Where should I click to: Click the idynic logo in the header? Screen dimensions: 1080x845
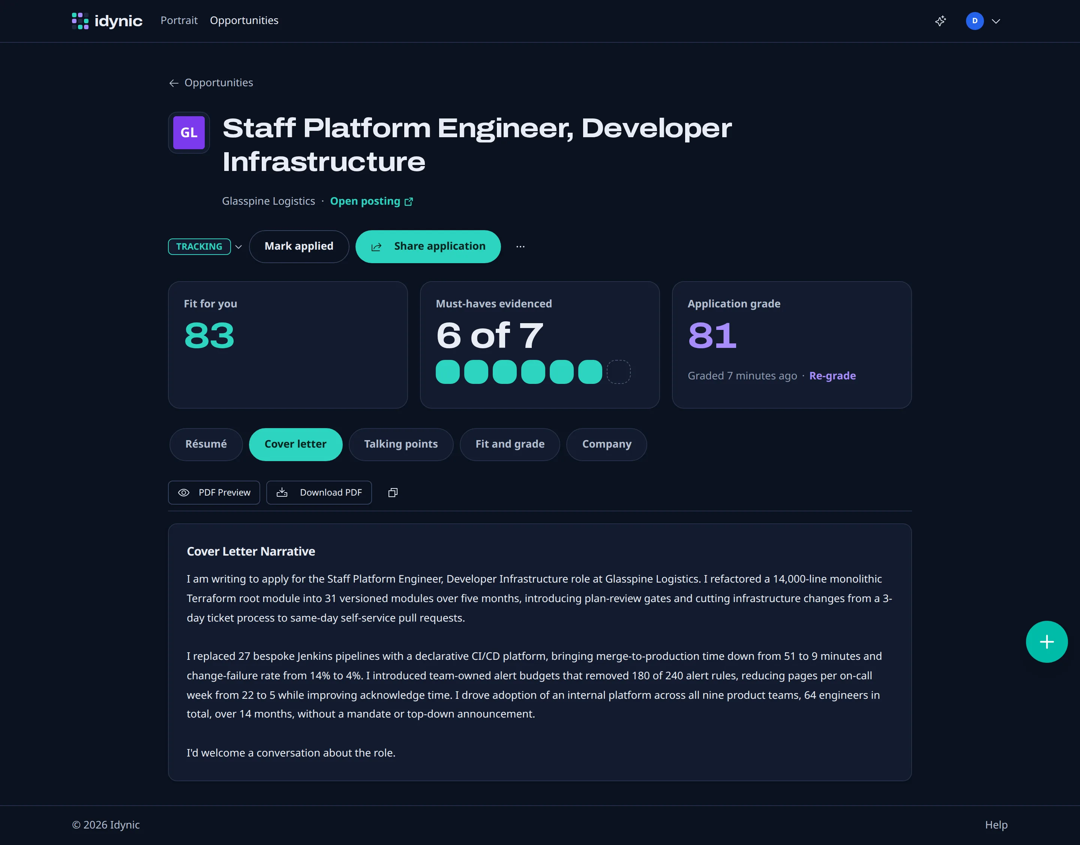[107, 21]
